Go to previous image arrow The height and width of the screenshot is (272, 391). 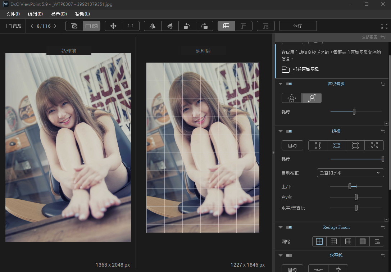coord(33,26)
